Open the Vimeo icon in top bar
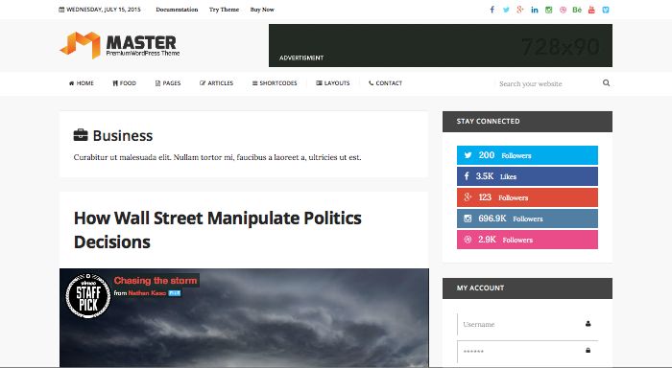 pos(606,10)
